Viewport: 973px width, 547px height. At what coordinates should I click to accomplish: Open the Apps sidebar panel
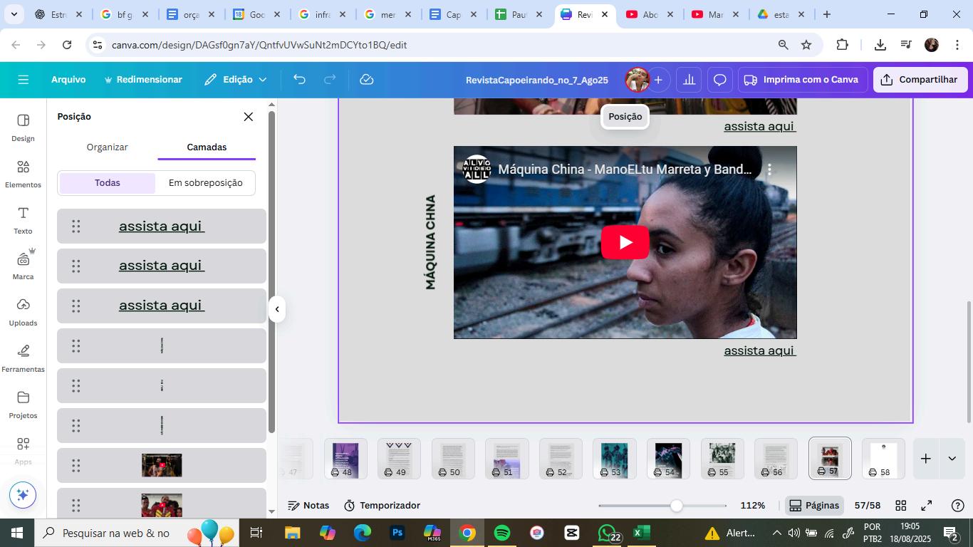point(23,451)
